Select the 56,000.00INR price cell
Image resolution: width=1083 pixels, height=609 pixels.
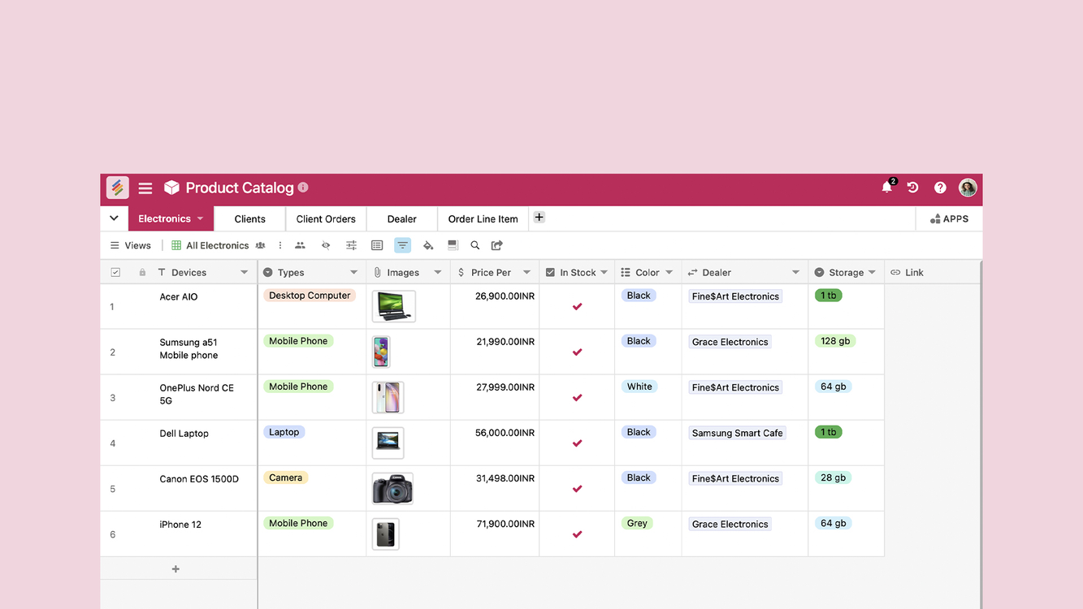[x=495, y=443]
